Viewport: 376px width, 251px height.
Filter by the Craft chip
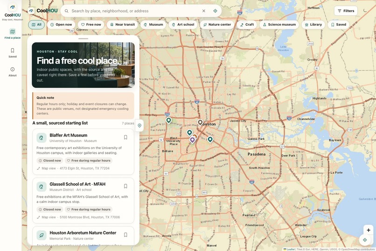click(x=247, y=24)
